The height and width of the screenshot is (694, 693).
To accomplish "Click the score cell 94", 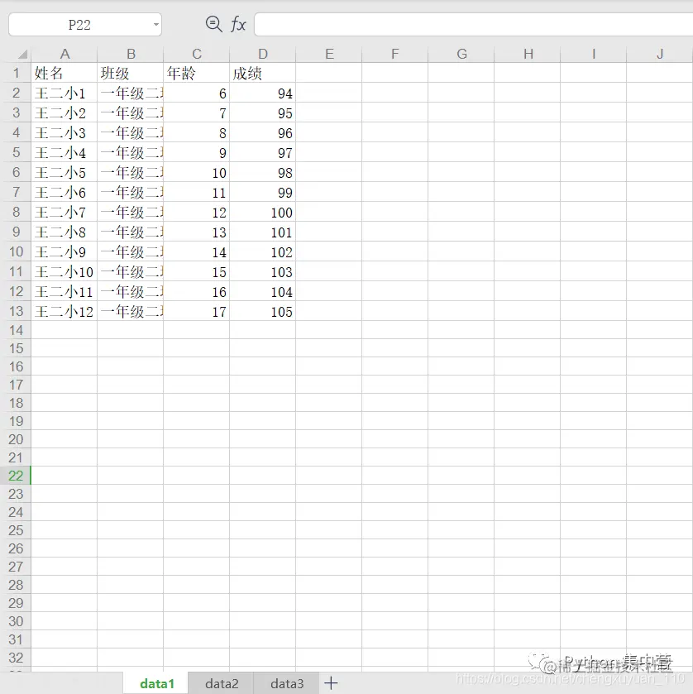I will (x=263, y=93).
